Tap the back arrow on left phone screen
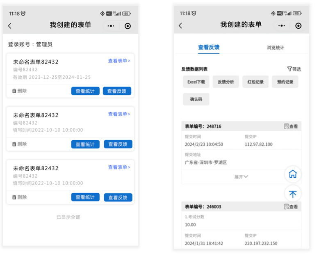Screen dimensions: 319x256 [10, 26]
